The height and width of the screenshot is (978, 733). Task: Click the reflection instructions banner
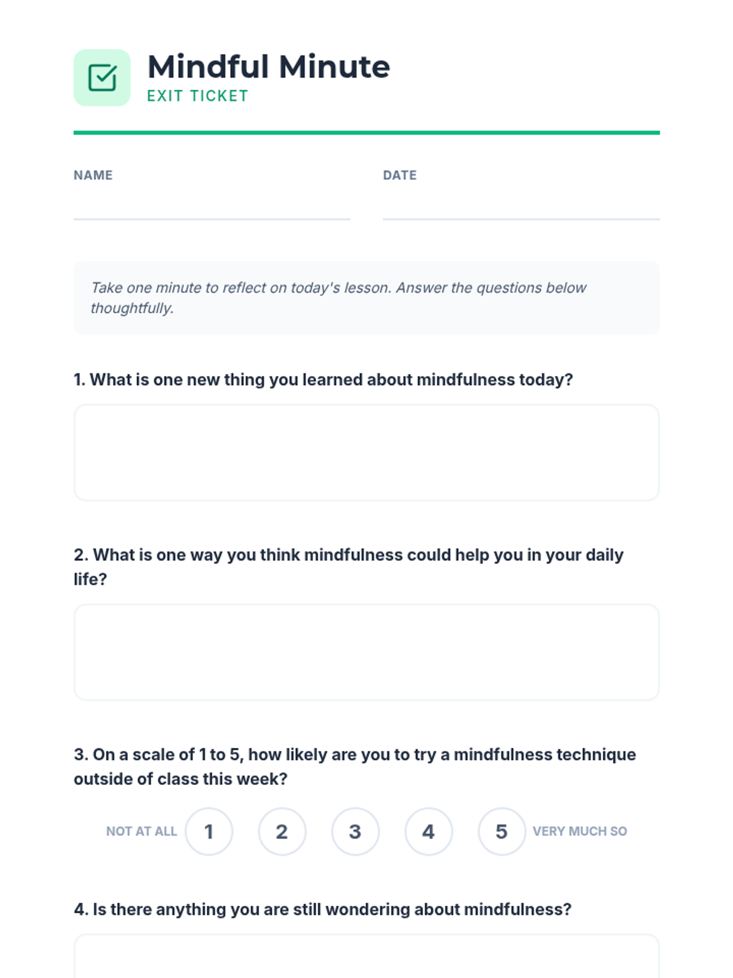(366, 298)
